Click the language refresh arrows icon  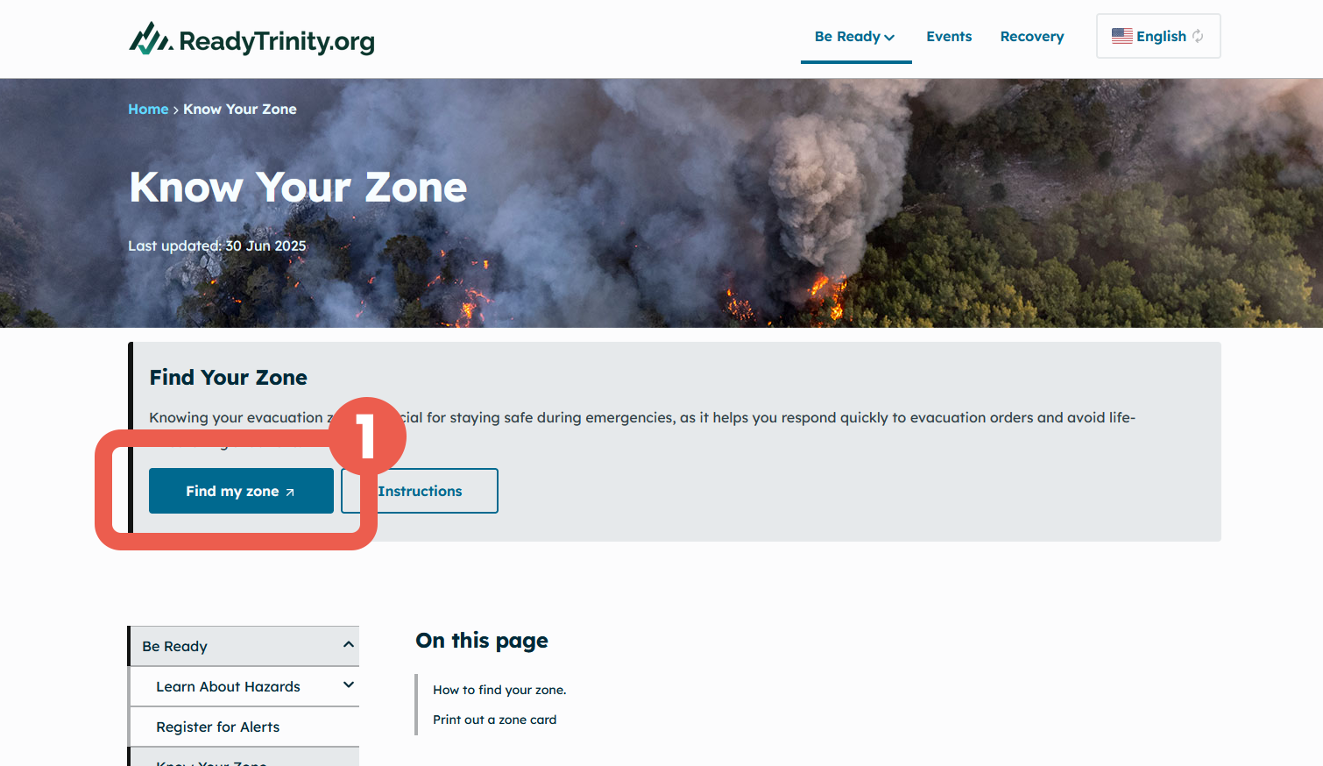(x=1198, y=36)
